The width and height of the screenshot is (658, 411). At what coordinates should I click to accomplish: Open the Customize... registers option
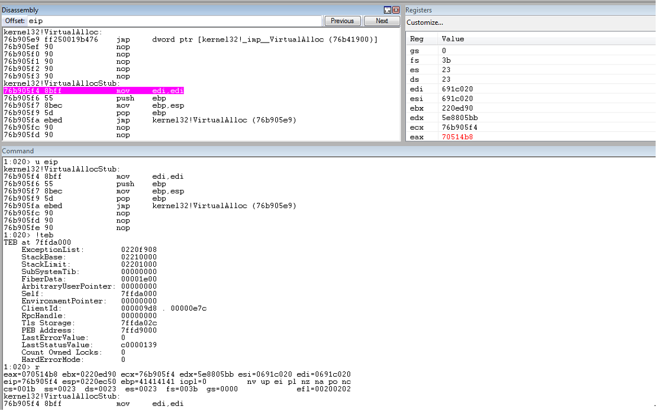tap(425, 22)
